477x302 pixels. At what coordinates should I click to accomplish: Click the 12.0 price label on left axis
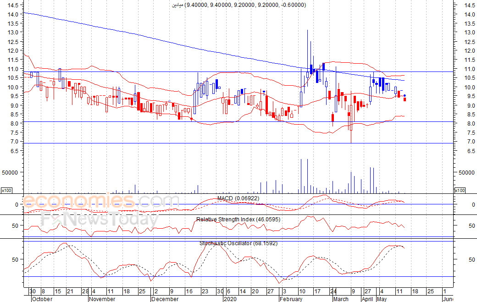click(x=13, y=51)
